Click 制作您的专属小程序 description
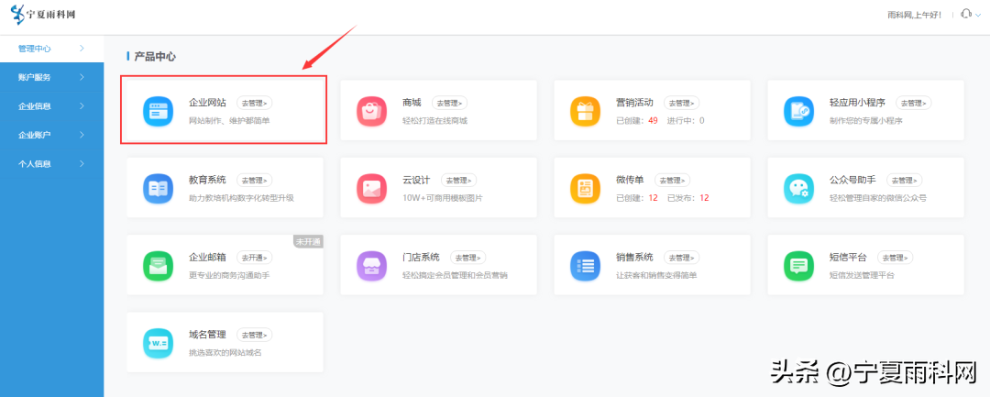This screenshot has width=990, height=397. (x=865, y=120)
